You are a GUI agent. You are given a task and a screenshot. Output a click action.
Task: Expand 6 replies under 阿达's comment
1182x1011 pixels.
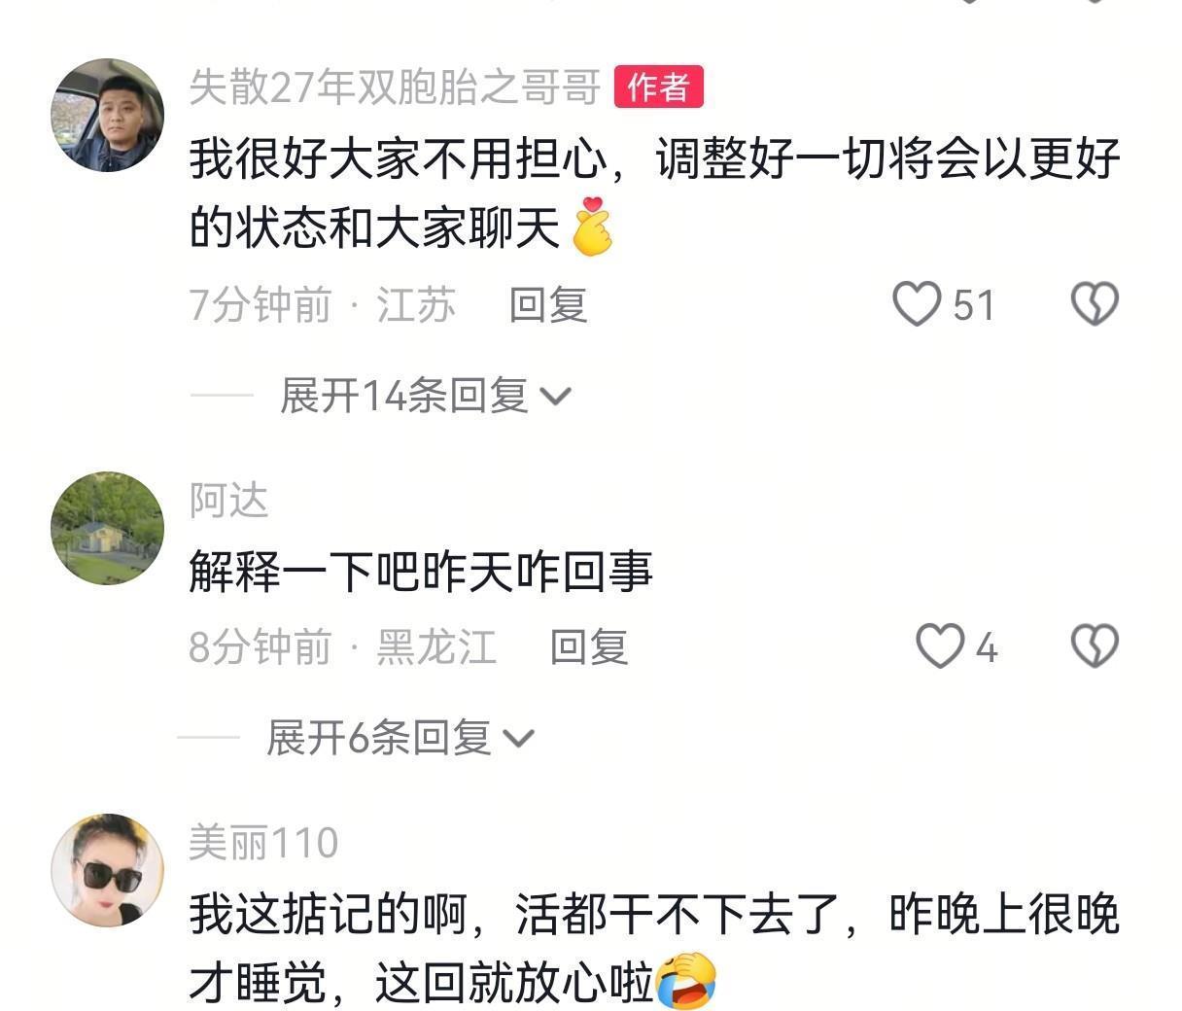point(400,738)
